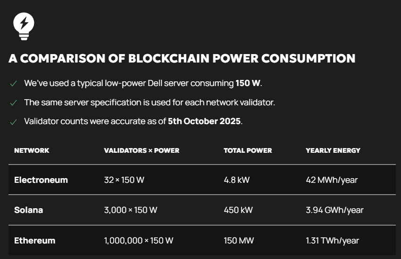The image size is (401, 259).
Task: Click the 32 × 150 W validator cell
Action: click(x=124, y=180)
